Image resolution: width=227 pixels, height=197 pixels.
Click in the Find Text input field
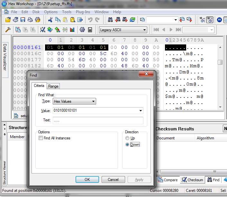98,120
